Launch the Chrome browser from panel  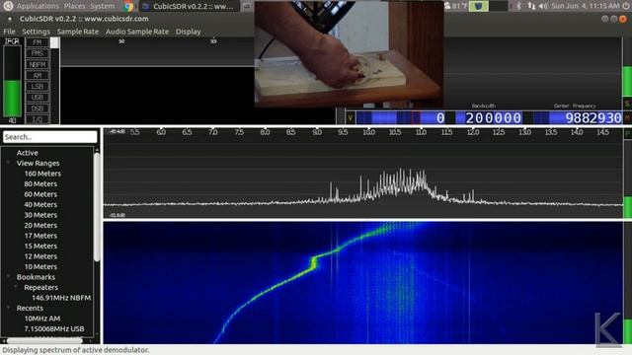(128, 6)
